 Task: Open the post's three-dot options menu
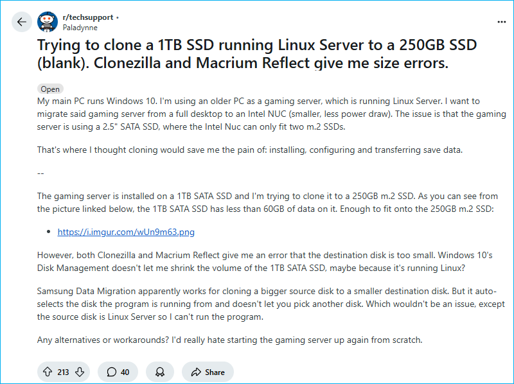tap(501, 22)
